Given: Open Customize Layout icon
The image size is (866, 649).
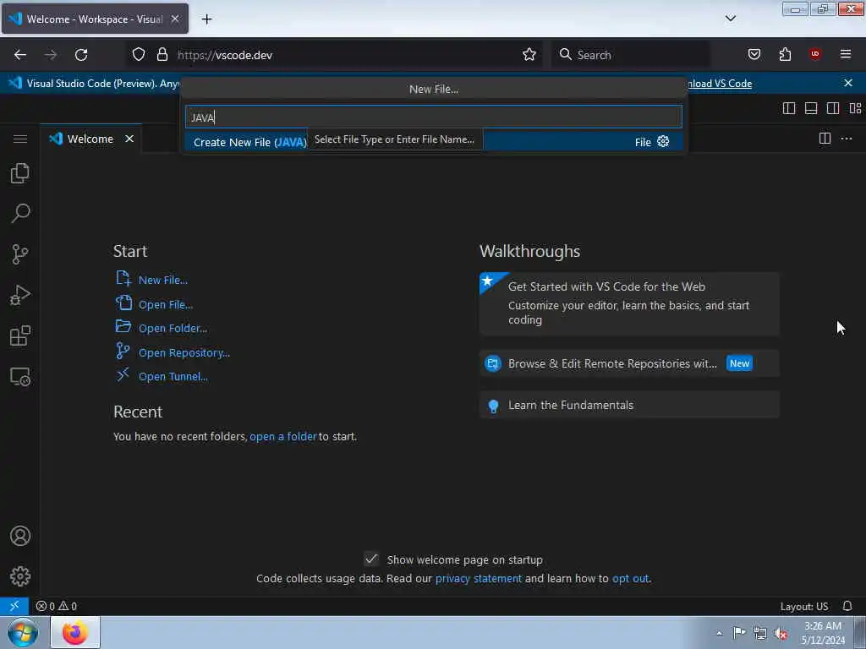Looking at the screenshot, I should point(855,108).
